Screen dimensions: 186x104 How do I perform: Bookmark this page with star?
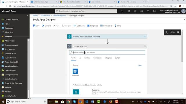[175, 6]
